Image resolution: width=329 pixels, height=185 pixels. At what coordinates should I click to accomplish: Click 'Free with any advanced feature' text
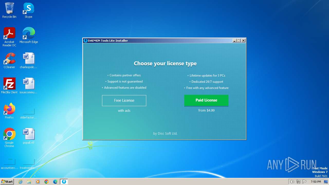click(207, 88)
